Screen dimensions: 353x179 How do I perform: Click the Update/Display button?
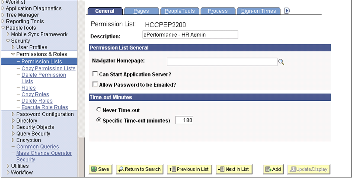[x=308, y=169]
